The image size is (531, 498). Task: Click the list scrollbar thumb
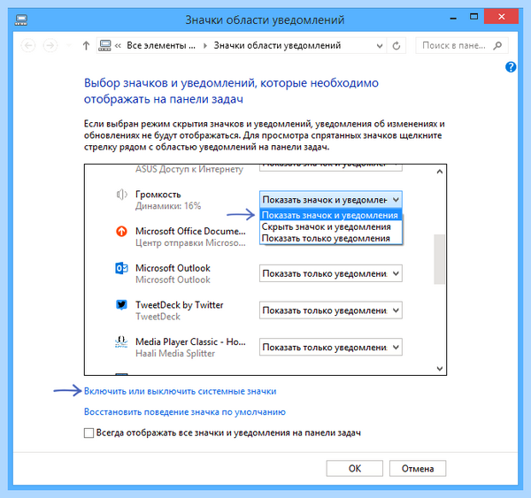click(439, 259)
